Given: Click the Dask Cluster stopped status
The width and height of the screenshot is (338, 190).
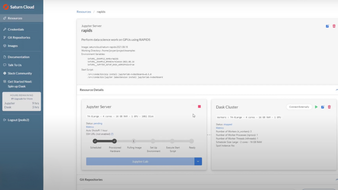Looking at the screenshot, I should 228,124.
